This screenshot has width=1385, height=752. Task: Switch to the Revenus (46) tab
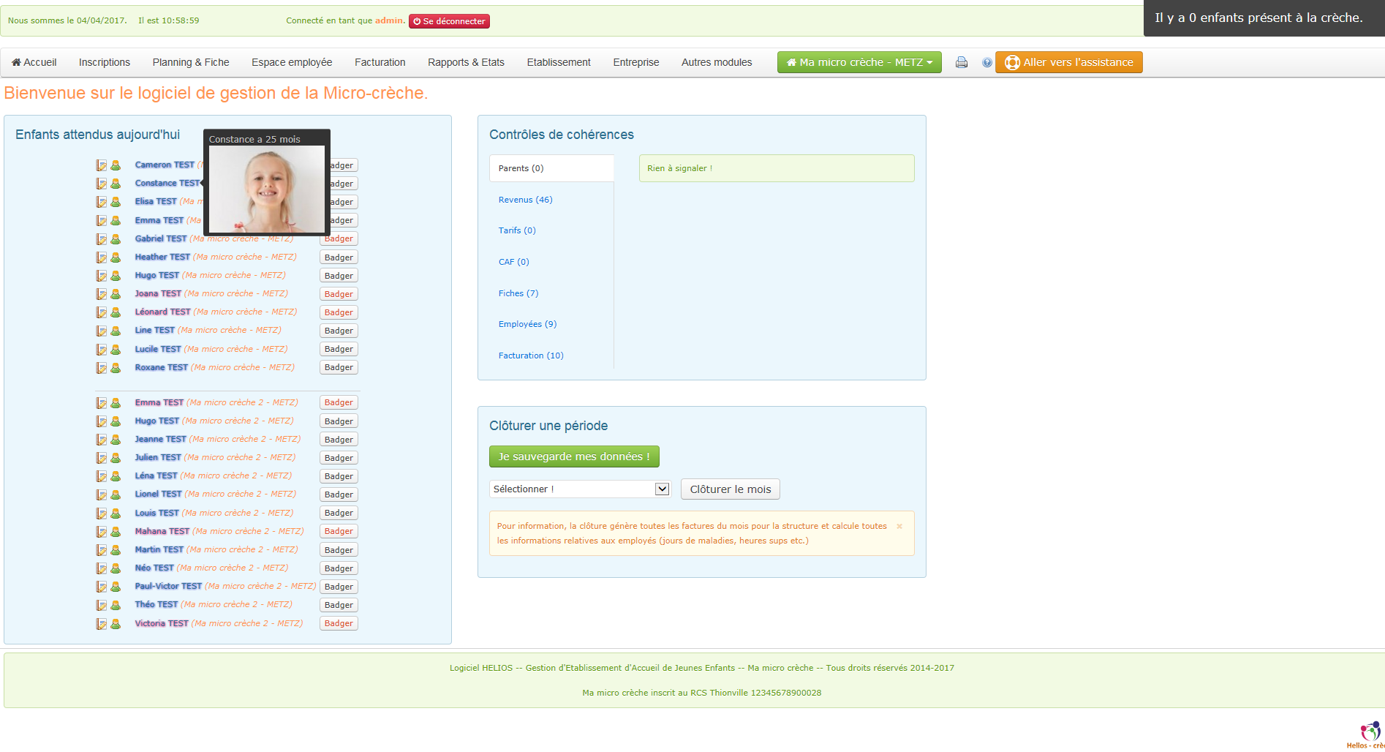click(x=525, y=200)
